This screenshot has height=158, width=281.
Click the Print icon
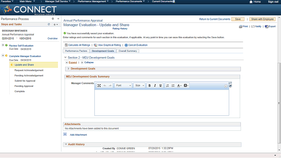tap(241, 26)
